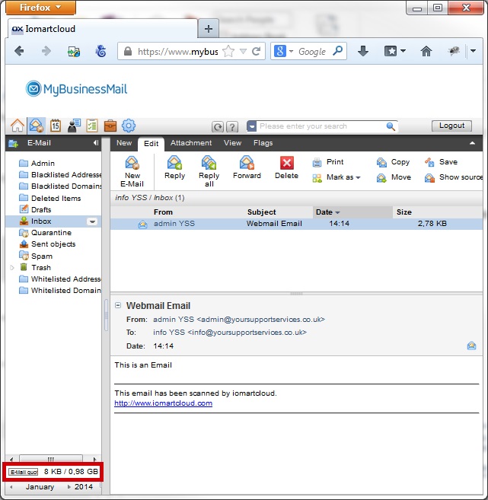Open the InfoStore briefcase icon
The height and width of the screenshot is (500, 488).
coord(110,126)
